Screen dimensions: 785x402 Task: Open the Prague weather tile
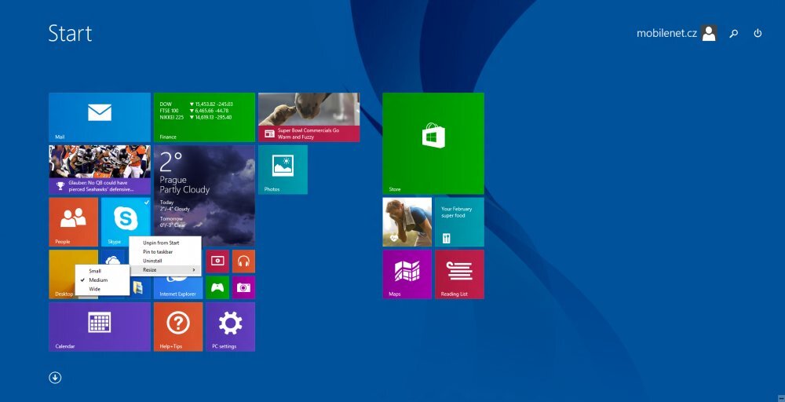pos(204,196)
